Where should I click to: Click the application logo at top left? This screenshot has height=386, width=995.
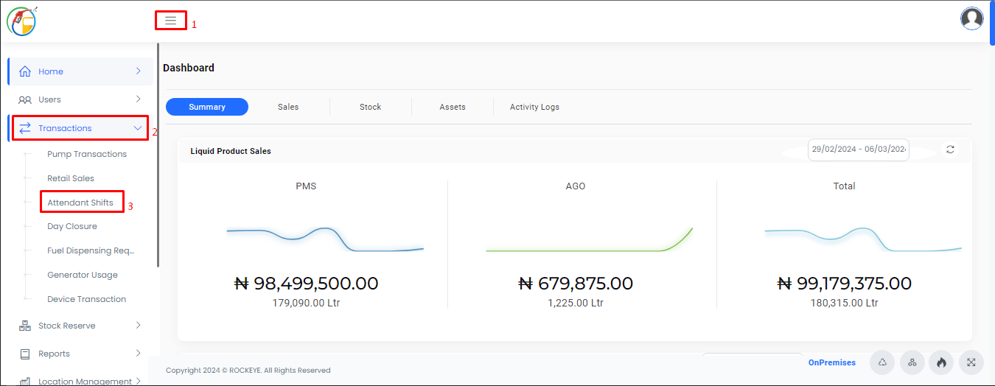(x=21, y=21)
